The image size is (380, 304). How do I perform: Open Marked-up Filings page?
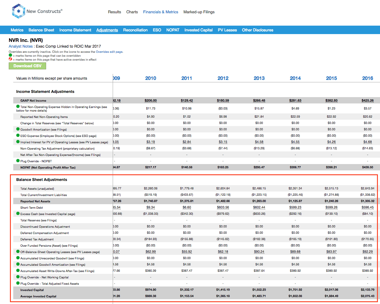[x=199, y=12]
